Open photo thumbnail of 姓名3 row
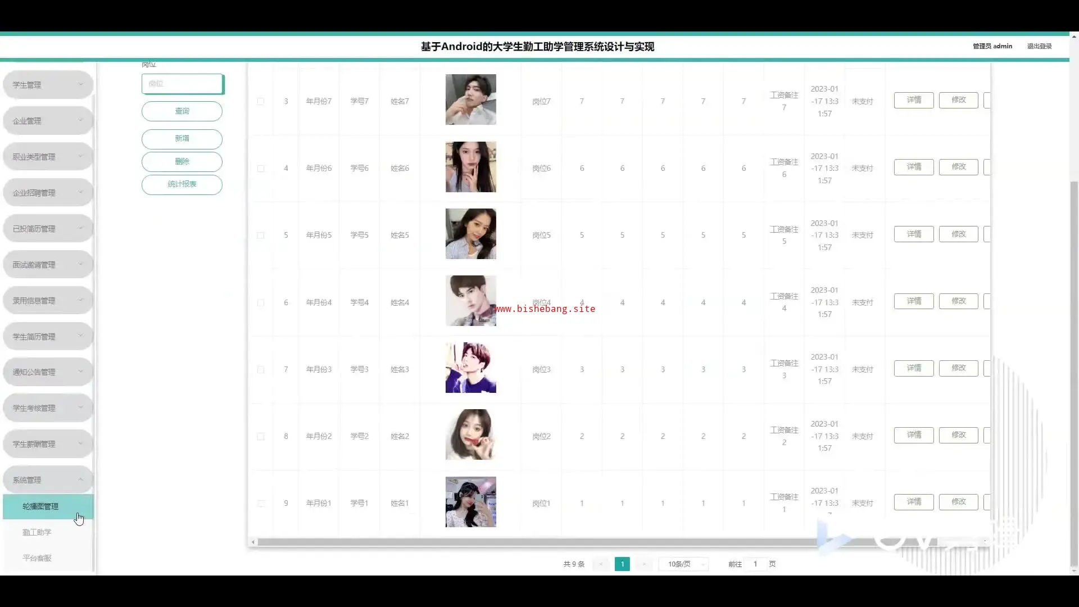 pyautogui.click(x=470, y=368)
